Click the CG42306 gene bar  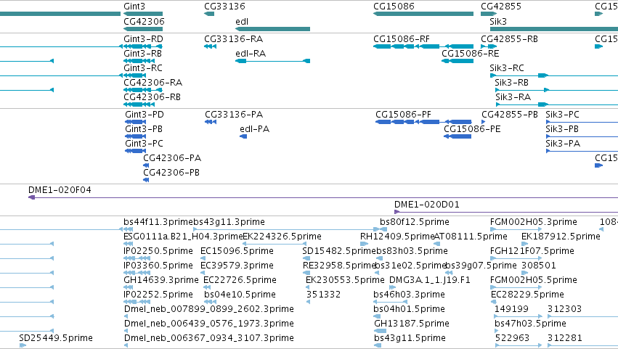pos(143,29)
